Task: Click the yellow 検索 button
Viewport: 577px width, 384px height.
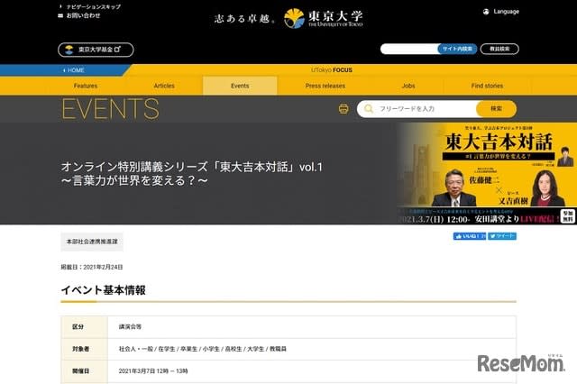Action: tap(496, 109)
